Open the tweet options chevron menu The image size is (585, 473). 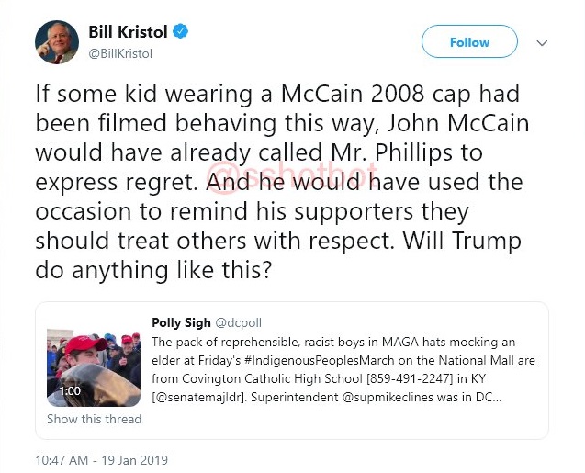click(x=542, y=43)
